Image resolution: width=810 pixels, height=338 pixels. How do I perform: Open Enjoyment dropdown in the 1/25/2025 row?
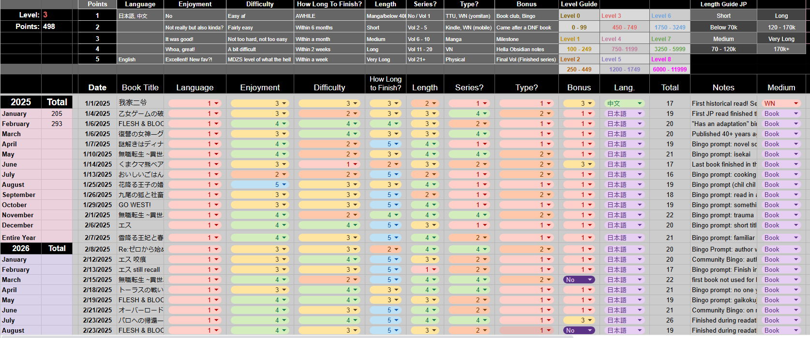coord(260,184)
